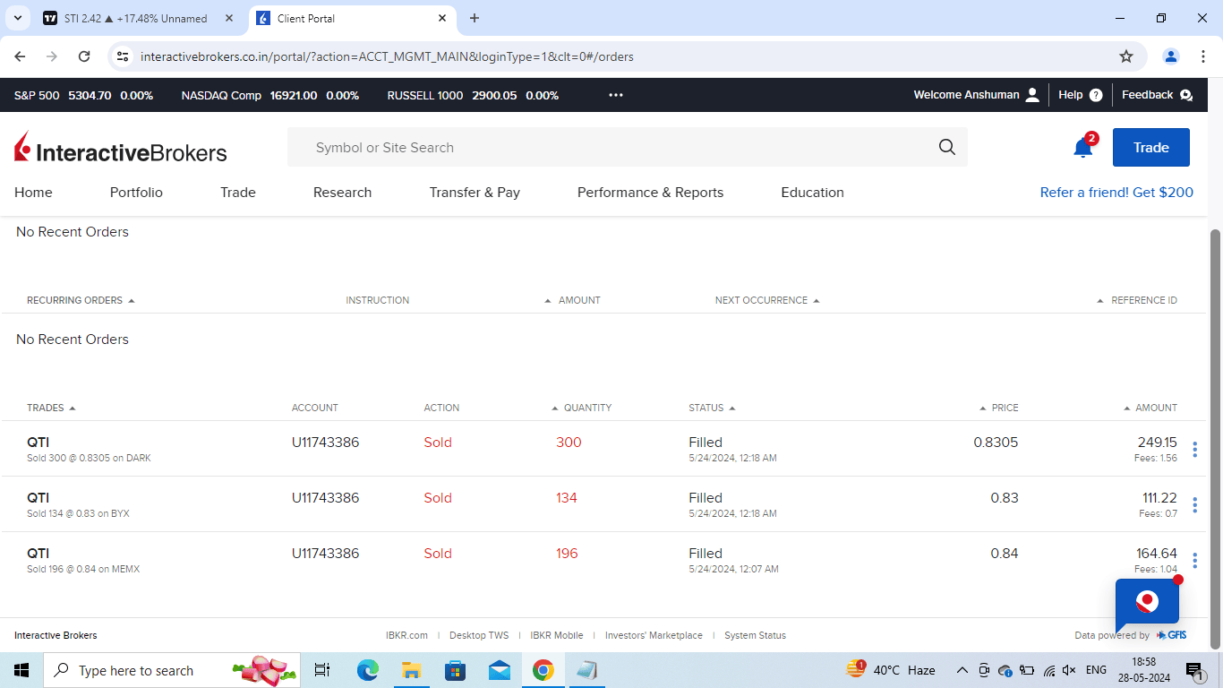The height and width of the screenshot is (688, 1223).
Task: Open options menu for the QTI 134 trade
Action: tap(1194, 505)
